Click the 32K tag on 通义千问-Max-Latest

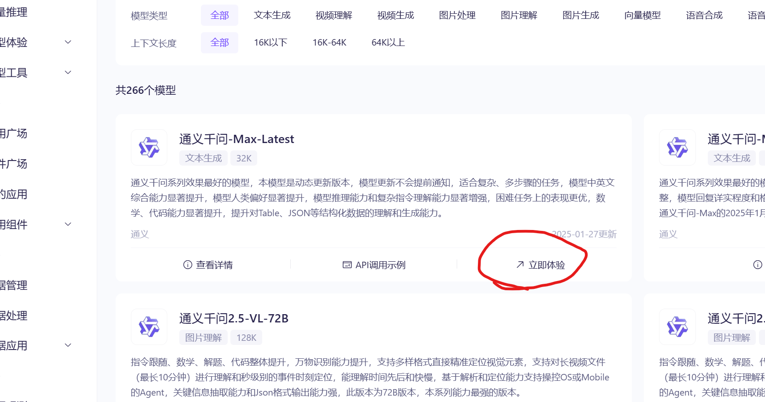tap(244, 158)
